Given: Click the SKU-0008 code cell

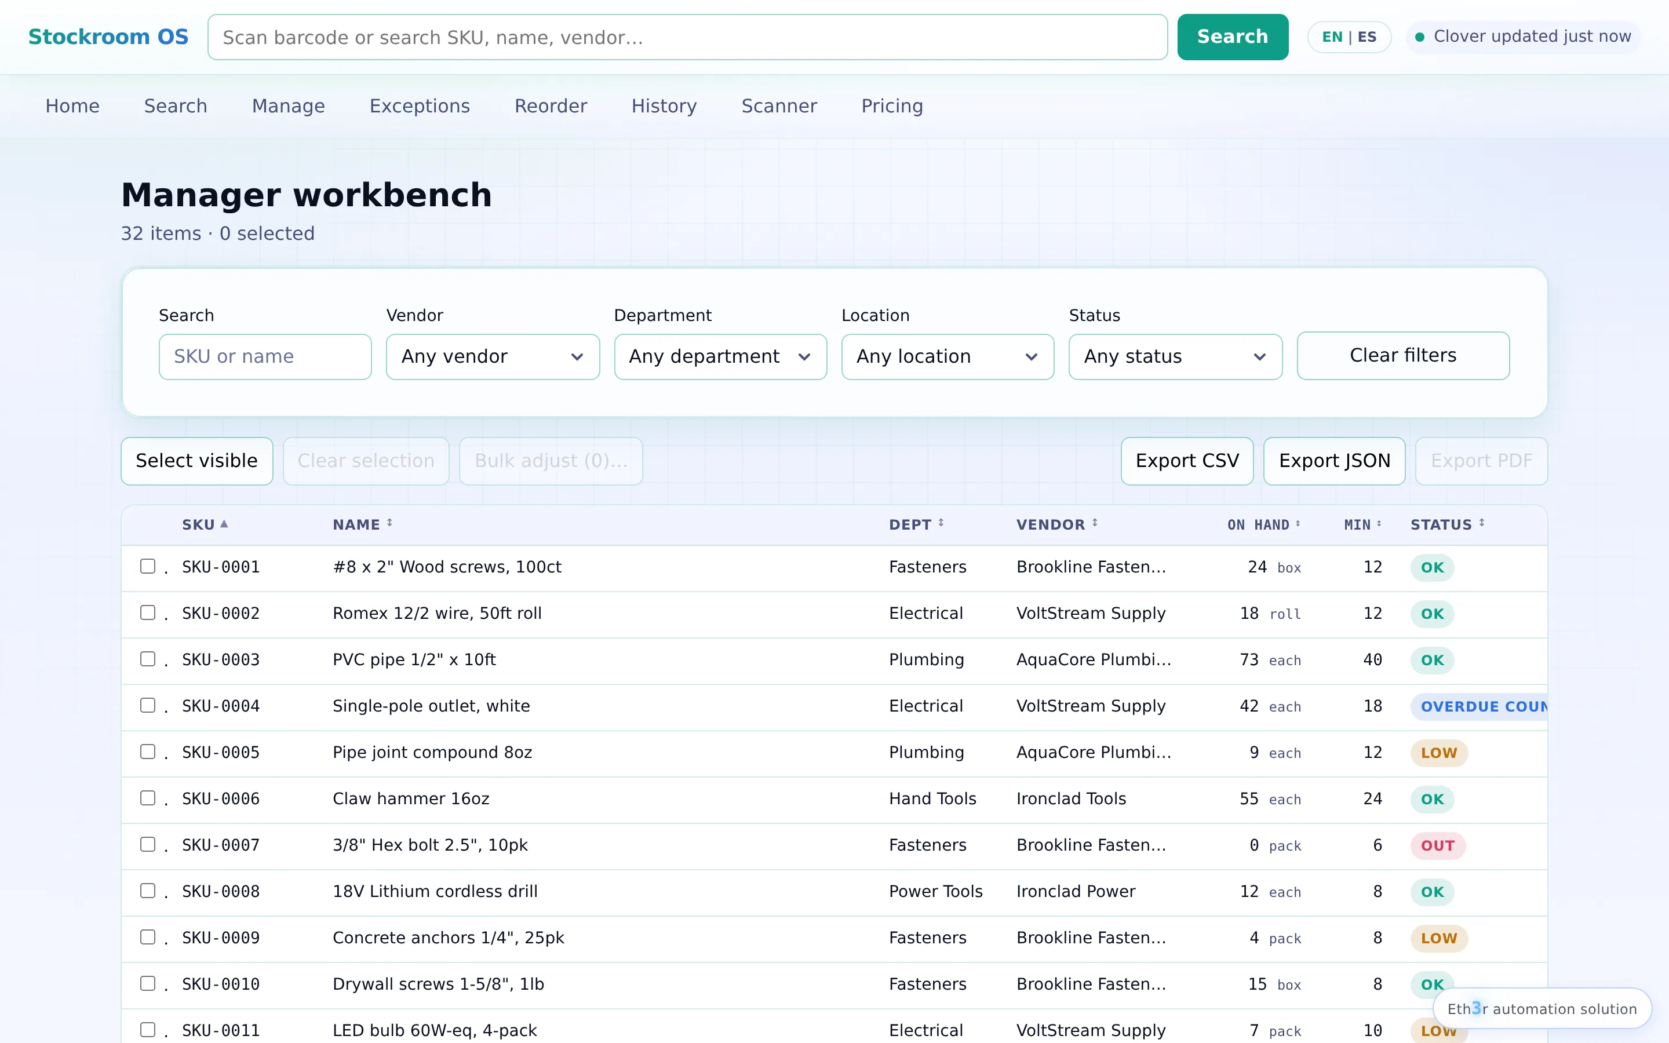Looking at the screenshot, I should (221, 891).
